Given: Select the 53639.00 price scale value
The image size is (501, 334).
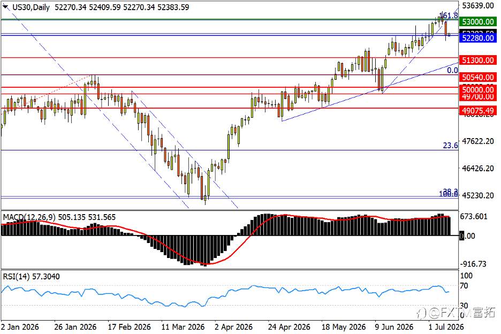Looking at the screenshot, I should coord(478,5).
